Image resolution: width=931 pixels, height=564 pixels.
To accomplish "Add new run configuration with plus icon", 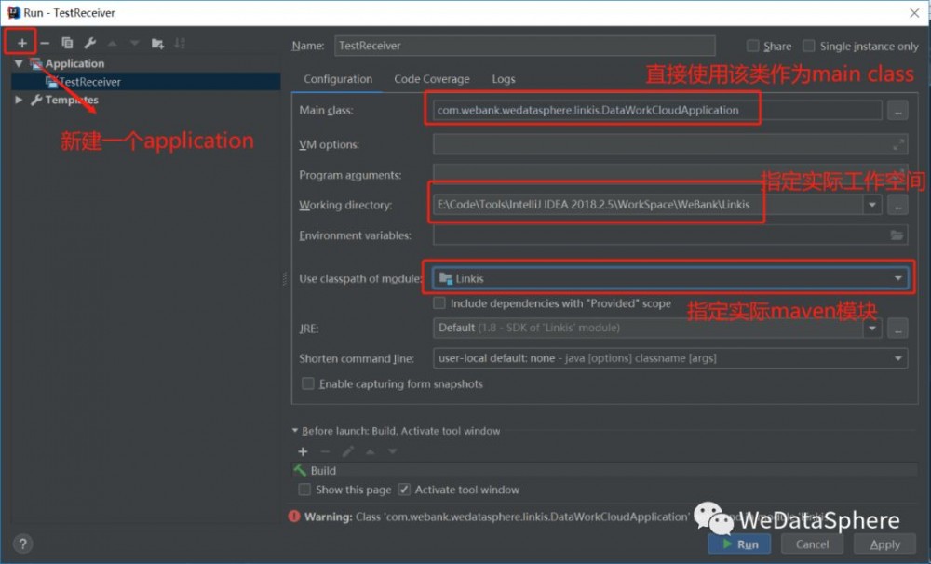I will pyautogui.click(x=22, y=44).
